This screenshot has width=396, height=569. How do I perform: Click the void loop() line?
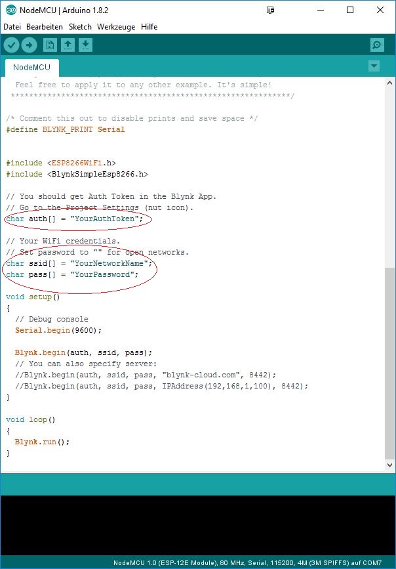pyautogui.click(x=31, y=419)
